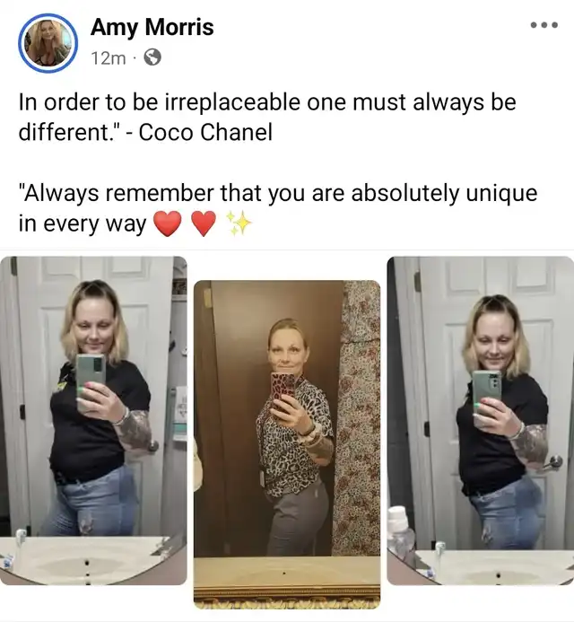The image size is (574, 622).
Task: Click the second red heart emoji
Action: (204, 224)
